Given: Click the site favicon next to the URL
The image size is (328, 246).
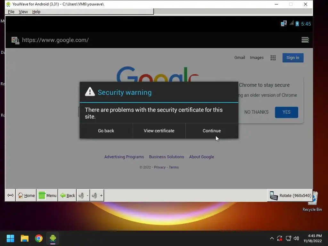Looking at the screenshot, I should coord(15,40).
